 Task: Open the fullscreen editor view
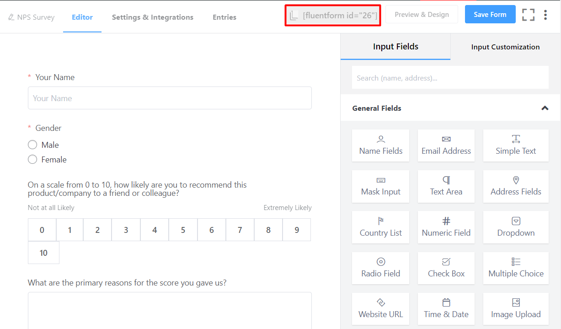[528, 15]
